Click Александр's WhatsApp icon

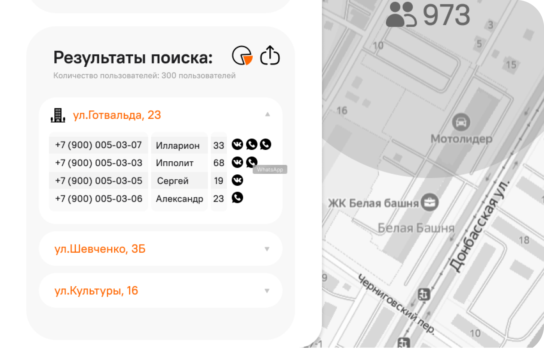[237, 198]
